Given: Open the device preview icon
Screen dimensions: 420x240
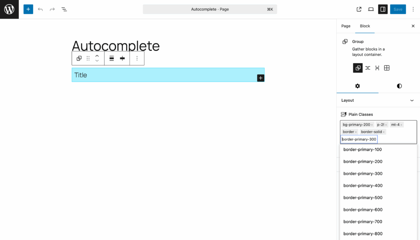Looking at the screenshot, I should (x=371, y=9).
